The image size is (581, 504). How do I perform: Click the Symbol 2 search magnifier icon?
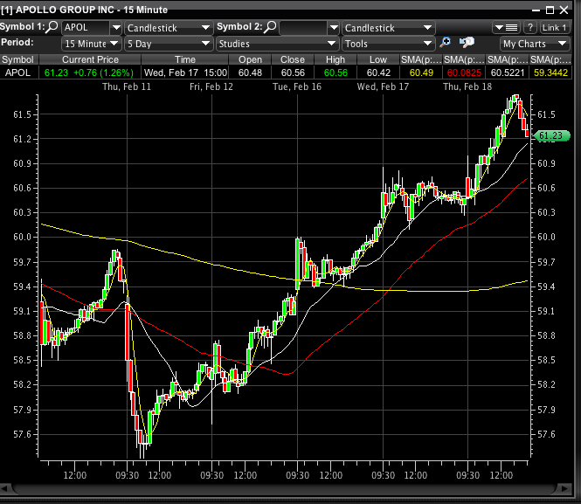(271, 28)
